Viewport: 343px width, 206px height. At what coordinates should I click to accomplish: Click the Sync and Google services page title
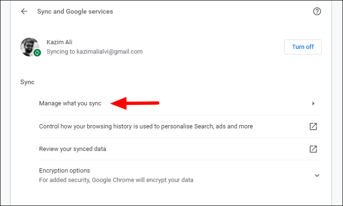(x=75, y=11)
